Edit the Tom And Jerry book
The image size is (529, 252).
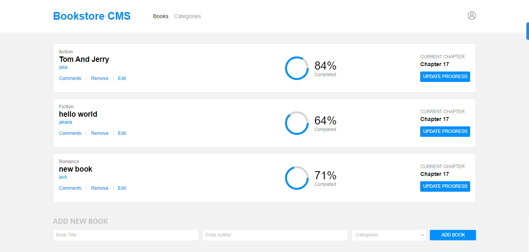(122, 78)
